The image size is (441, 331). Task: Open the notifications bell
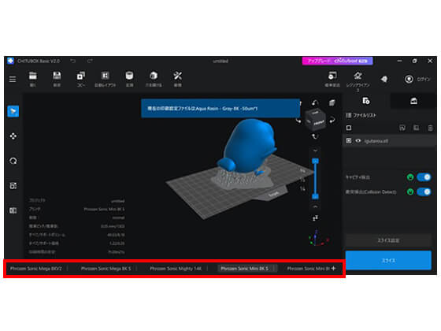[384, 79]
